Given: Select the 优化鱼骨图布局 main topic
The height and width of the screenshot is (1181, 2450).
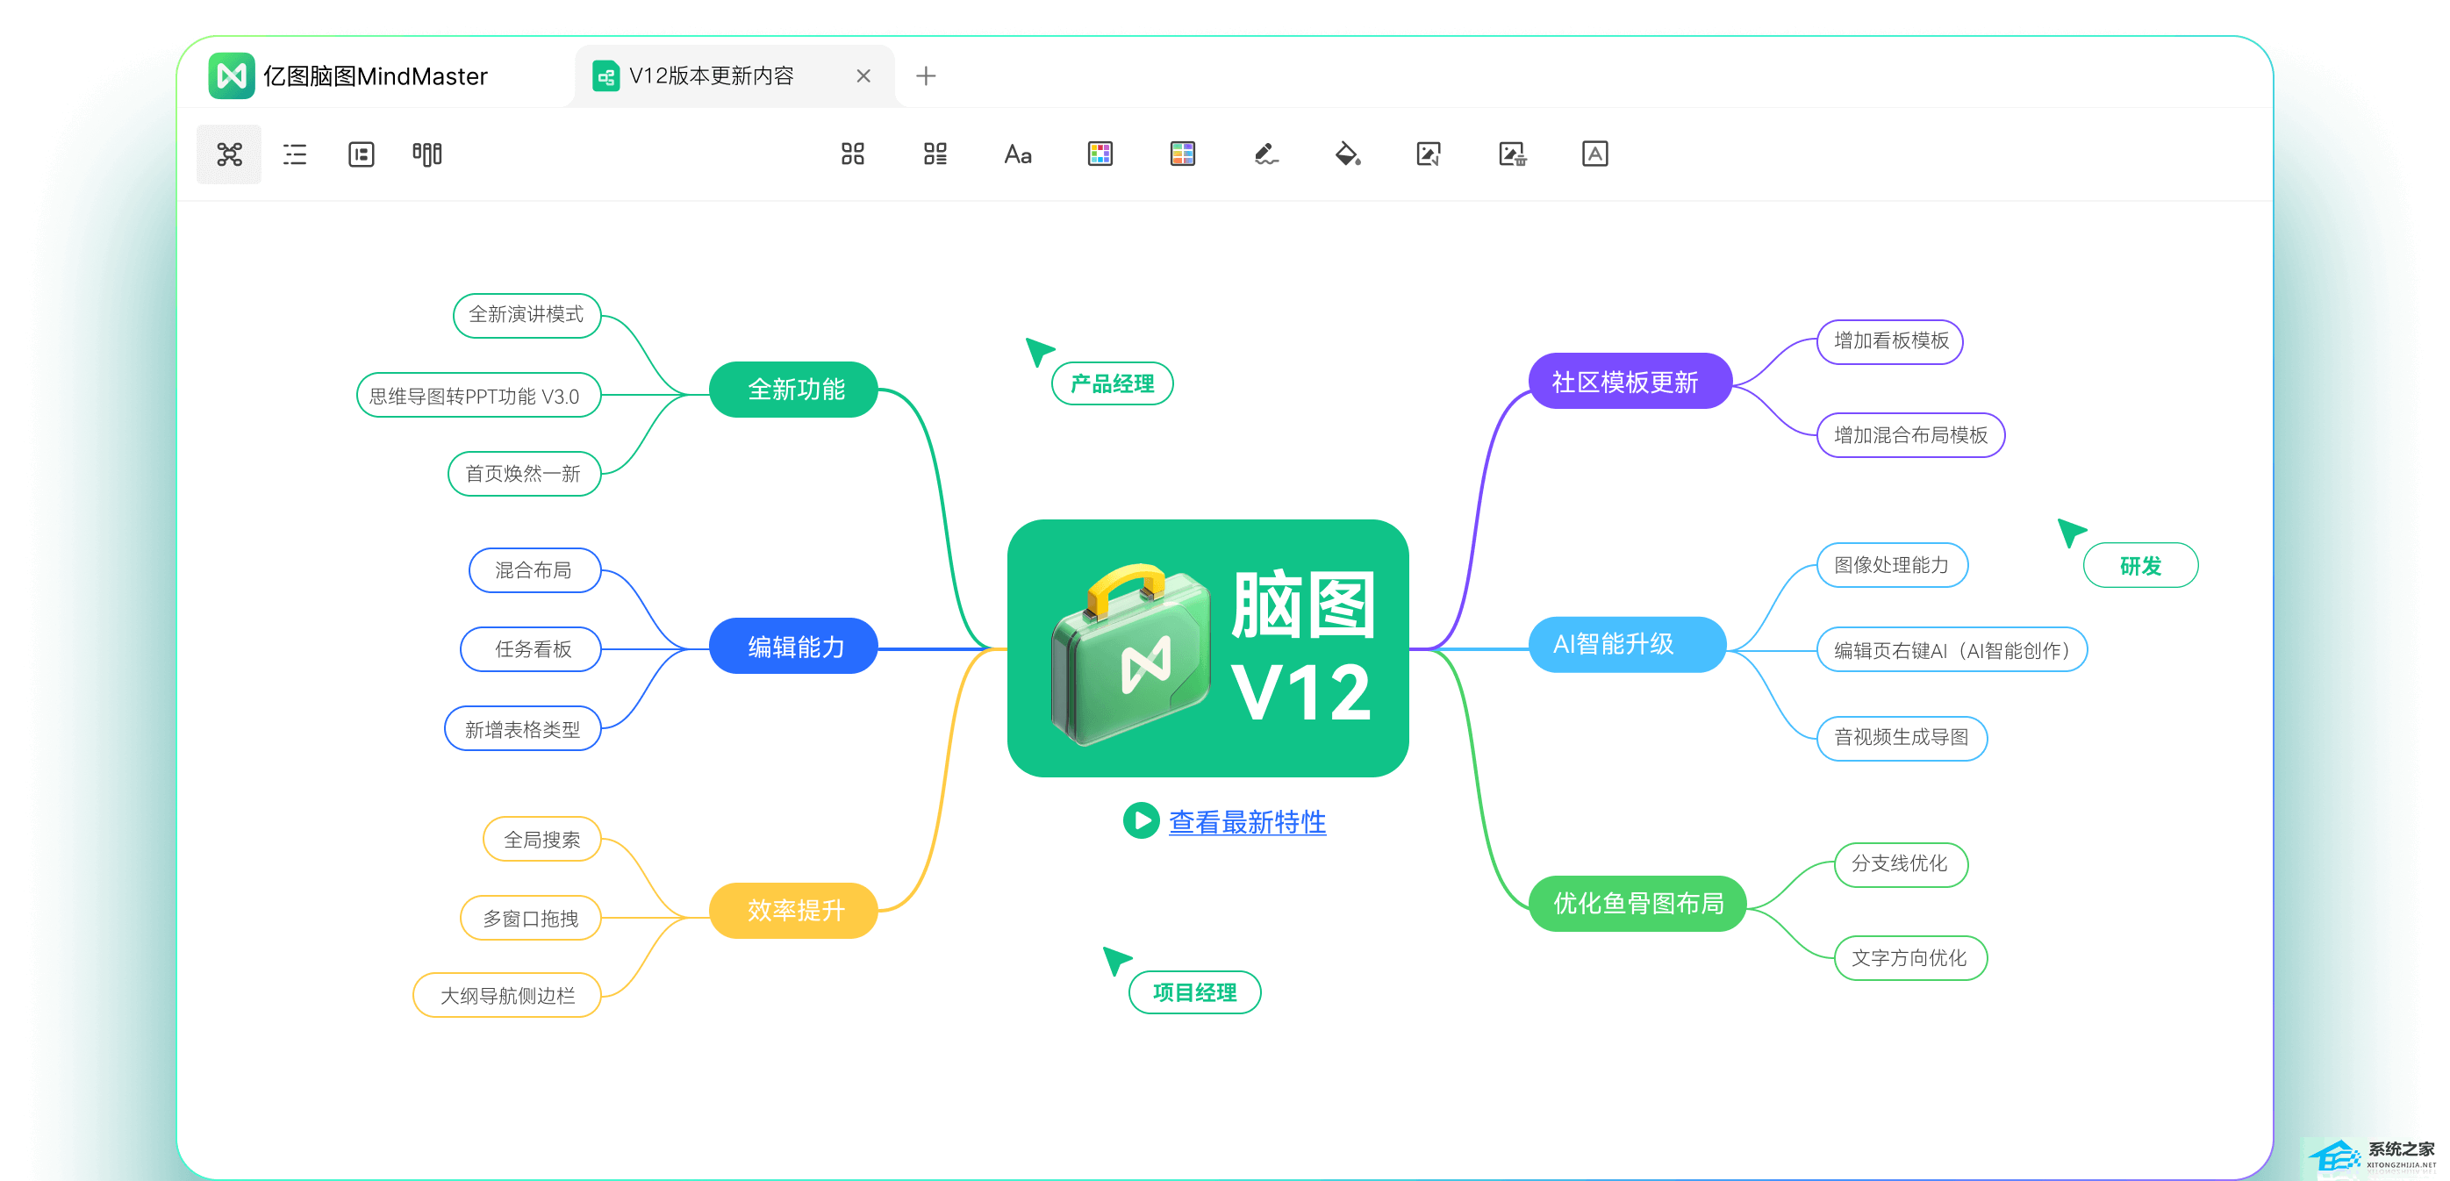Looking at the screenshot, I should (1637, 904).
